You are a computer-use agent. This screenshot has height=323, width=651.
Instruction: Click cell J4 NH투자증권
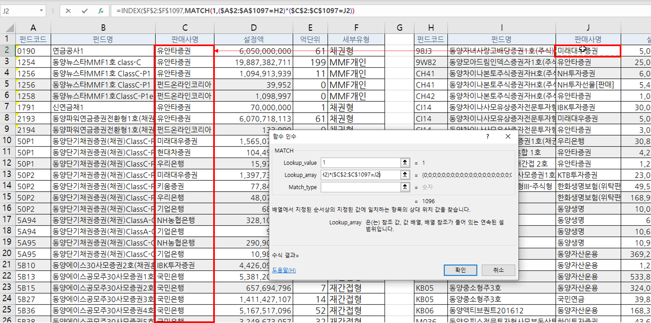[x=588, y=73]
